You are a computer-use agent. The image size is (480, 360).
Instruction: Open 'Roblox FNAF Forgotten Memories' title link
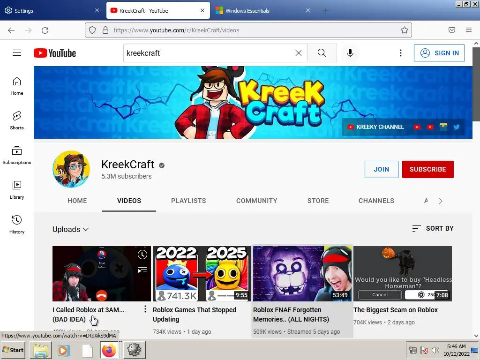pyautogui.click(x=291, y=315)
